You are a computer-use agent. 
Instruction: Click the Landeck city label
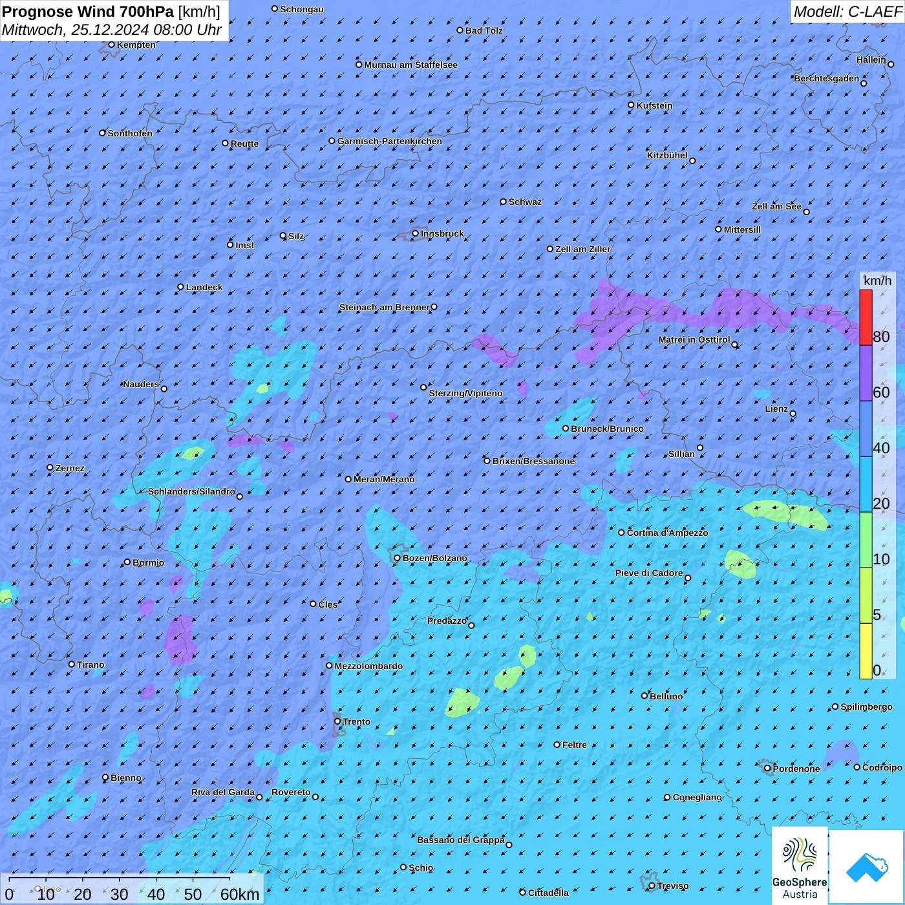pos(204,287)
